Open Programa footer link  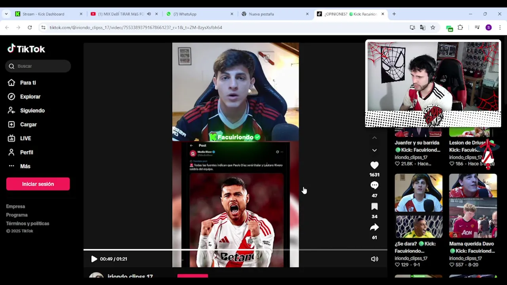tap(17, 215)
